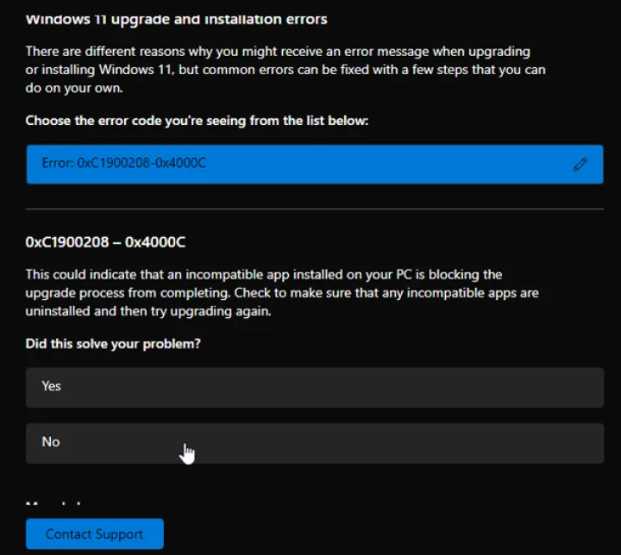Viewport: 621px width, 555px height.
Task: Click the horizontal divider below error box
Action: coord(315,209)
